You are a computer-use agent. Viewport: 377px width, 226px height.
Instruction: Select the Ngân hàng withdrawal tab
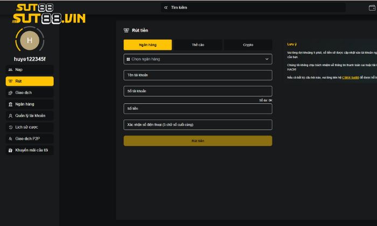click(148, 45)
